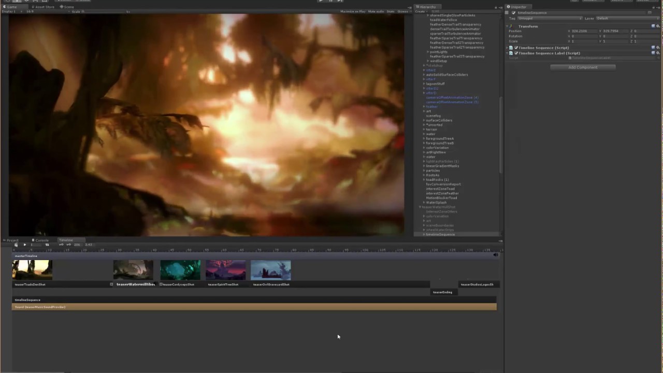Collapse the Timeline Sequence Label (Script) component
This screenshot has width=663, height=373.
[508, 53]
